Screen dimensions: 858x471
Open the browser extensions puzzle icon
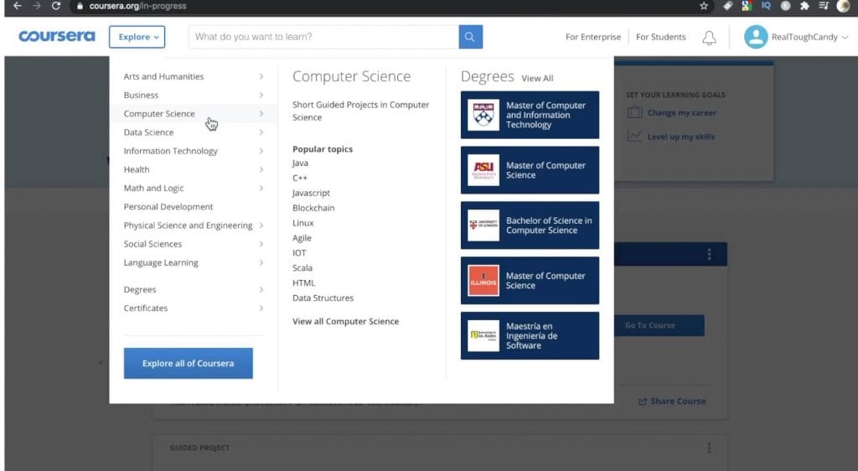(804, 6)
